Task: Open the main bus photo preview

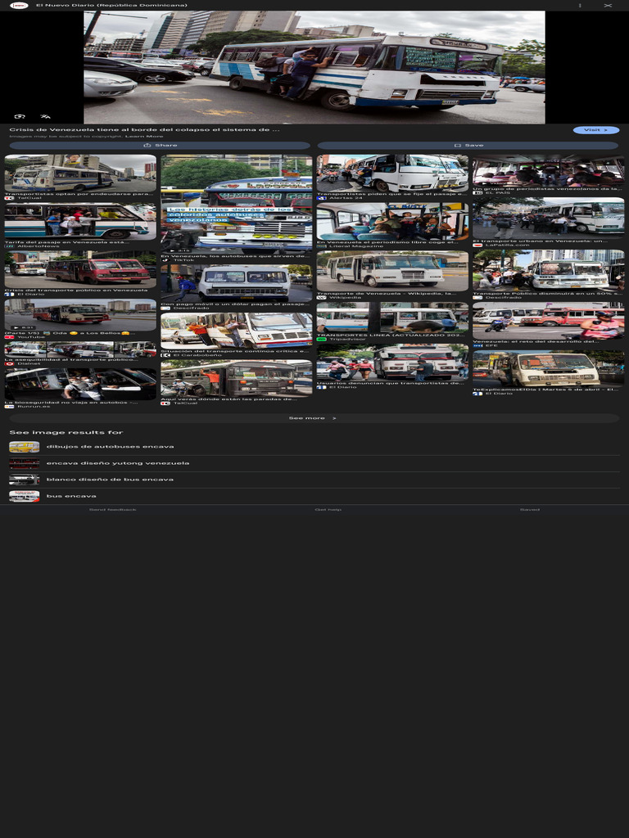Action: click(314, 67)
